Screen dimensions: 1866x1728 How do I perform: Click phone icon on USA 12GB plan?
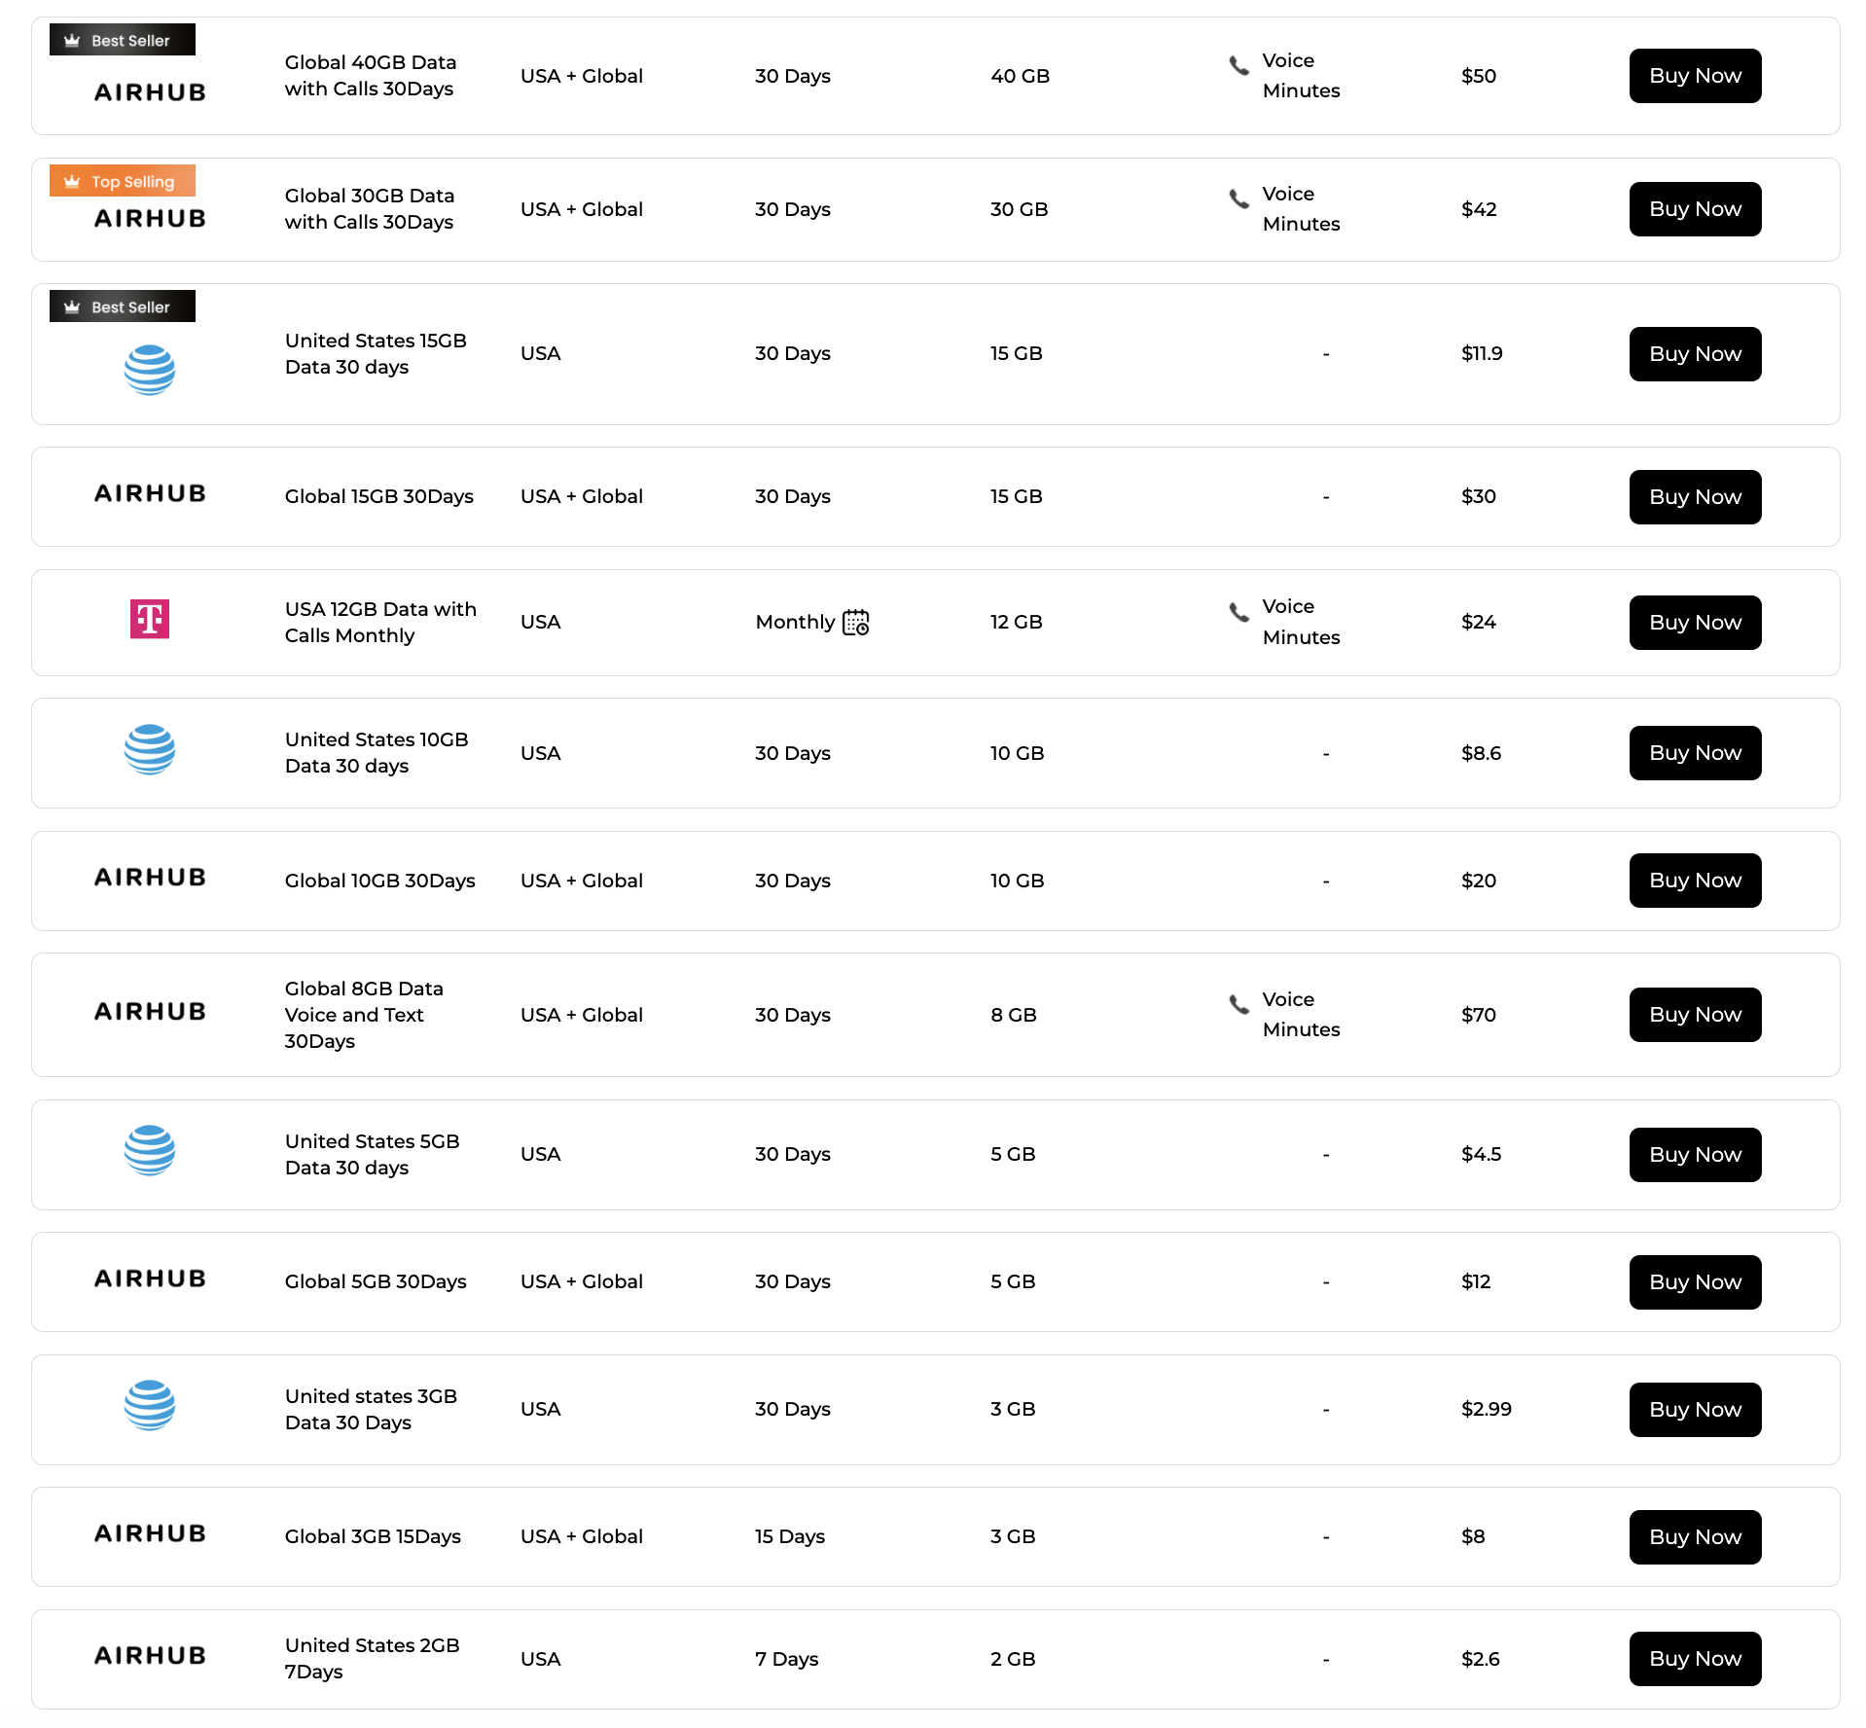[x=1238, y=612]
